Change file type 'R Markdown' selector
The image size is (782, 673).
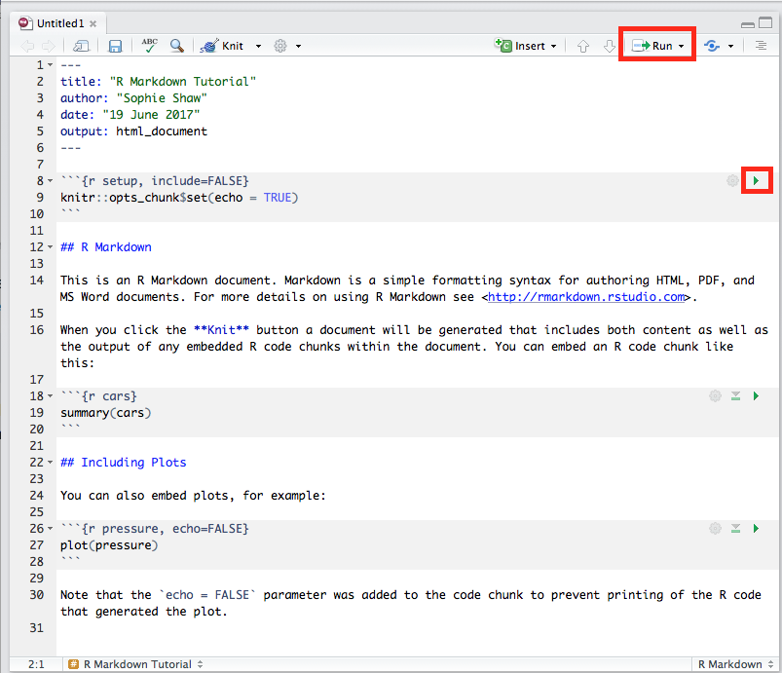coord(735,664)
